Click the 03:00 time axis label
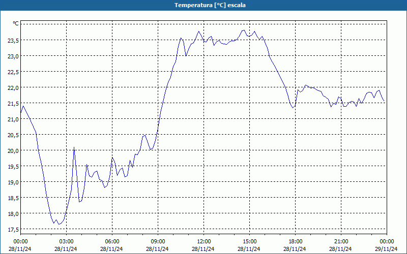Screen dimensions: 407x254 click(67, 242)
